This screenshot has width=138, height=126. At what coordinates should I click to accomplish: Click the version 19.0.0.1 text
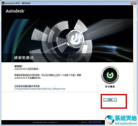[84, 122]
